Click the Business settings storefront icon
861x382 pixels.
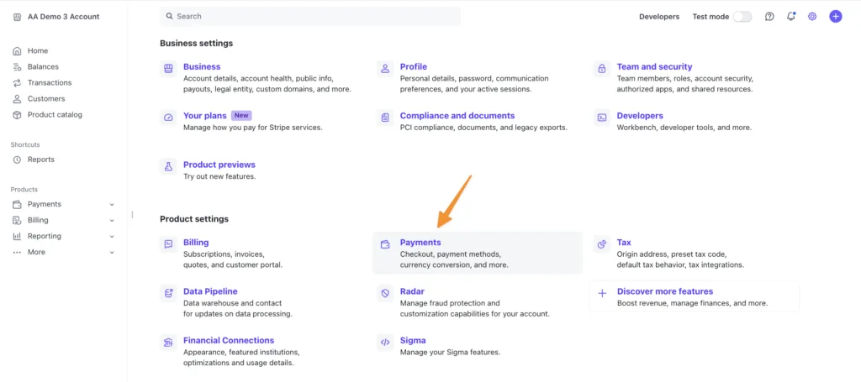(x=168, y=69)
